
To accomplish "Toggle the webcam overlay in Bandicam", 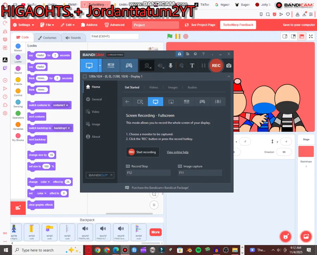I will pyautogui.click(x=148, y=66).
